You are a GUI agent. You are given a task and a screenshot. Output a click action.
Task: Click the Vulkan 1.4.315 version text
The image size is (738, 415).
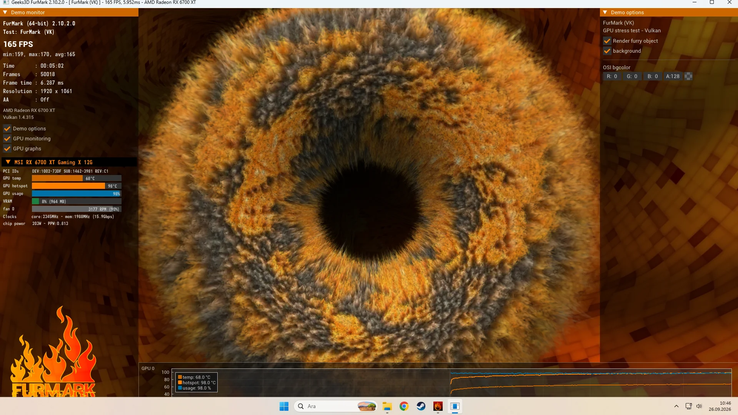(18, 117)
